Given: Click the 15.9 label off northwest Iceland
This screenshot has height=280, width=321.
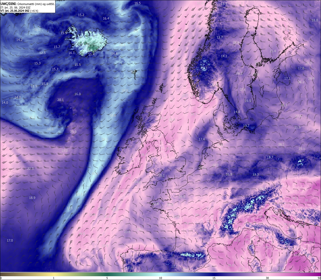Looking at the screenshot, I should pyautogui.click(x=64, y=33).
